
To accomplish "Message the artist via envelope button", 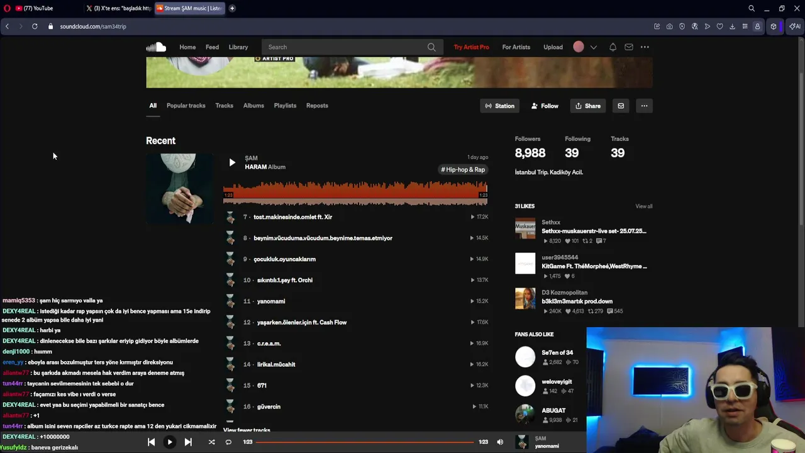I will pos(621,106).
